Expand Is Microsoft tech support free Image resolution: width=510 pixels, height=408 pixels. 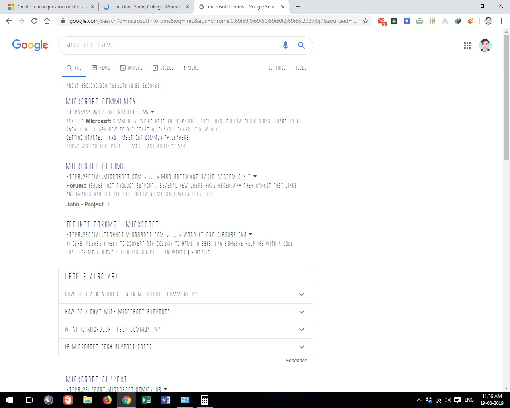[186, 347]
